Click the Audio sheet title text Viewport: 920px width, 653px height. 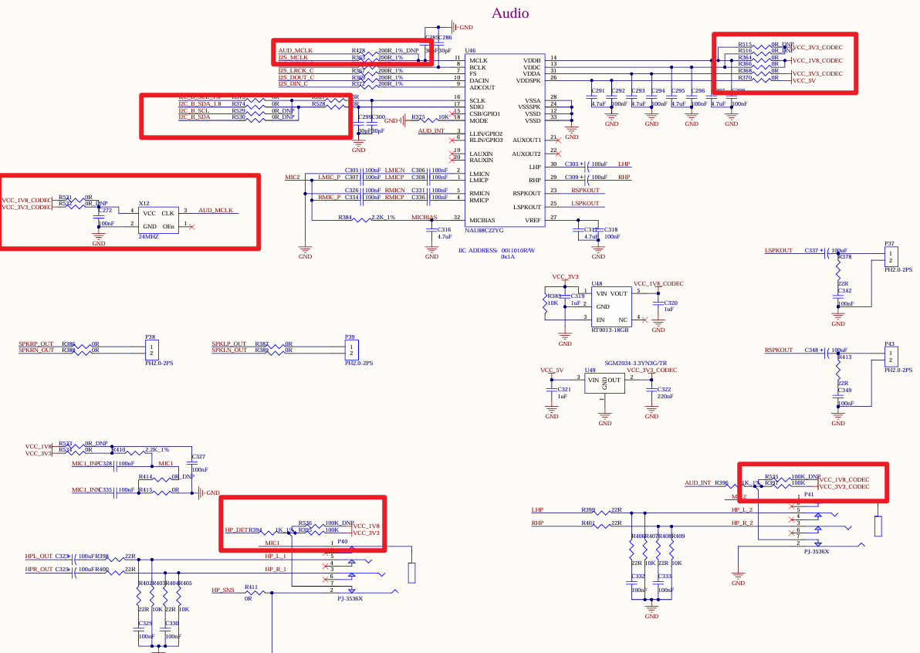(510, 13)
